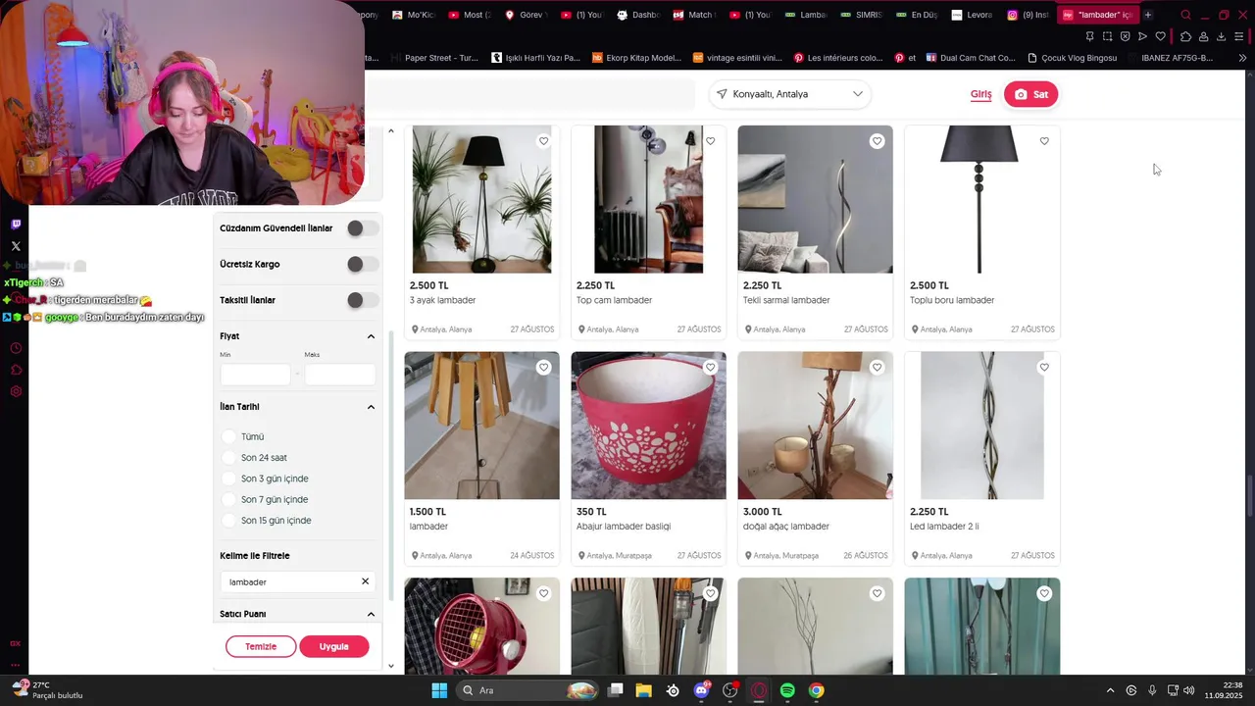Favorite the 3 ayak lambader listing heart
Screen dimensions: 1255x706
click(x=543, y=141)
